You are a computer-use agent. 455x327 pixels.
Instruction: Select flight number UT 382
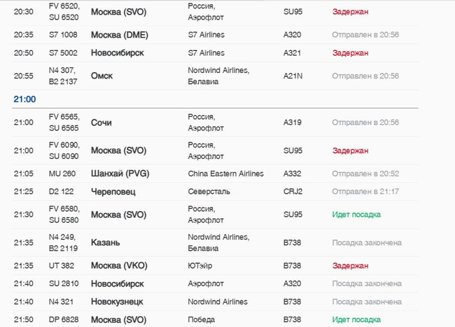(x=61, y=266)
